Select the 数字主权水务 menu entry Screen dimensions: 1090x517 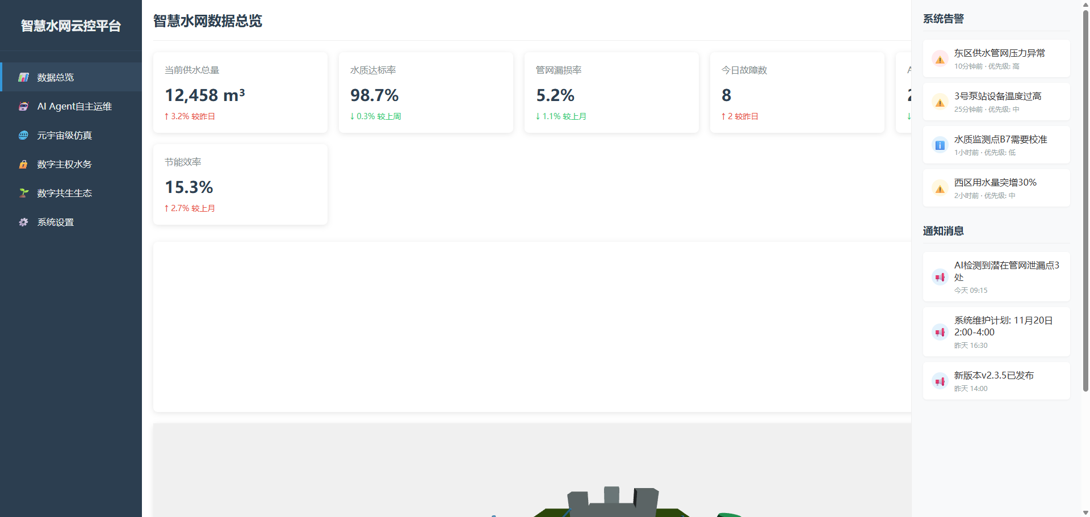[x=65, y=164]
